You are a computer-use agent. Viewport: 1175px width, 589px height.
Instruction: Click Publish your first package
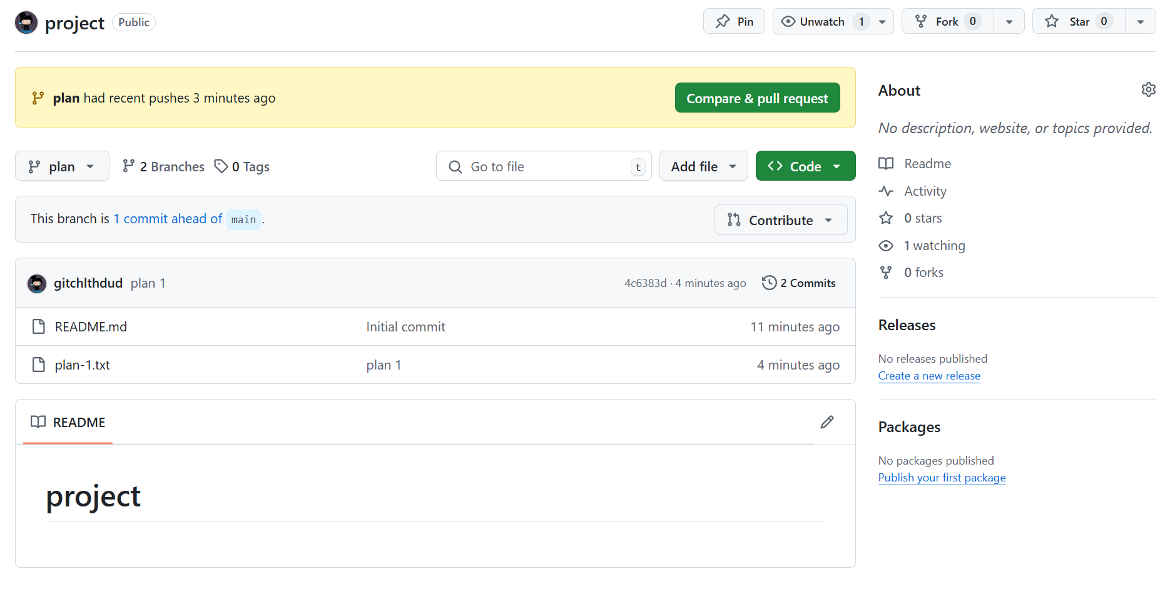942,478
